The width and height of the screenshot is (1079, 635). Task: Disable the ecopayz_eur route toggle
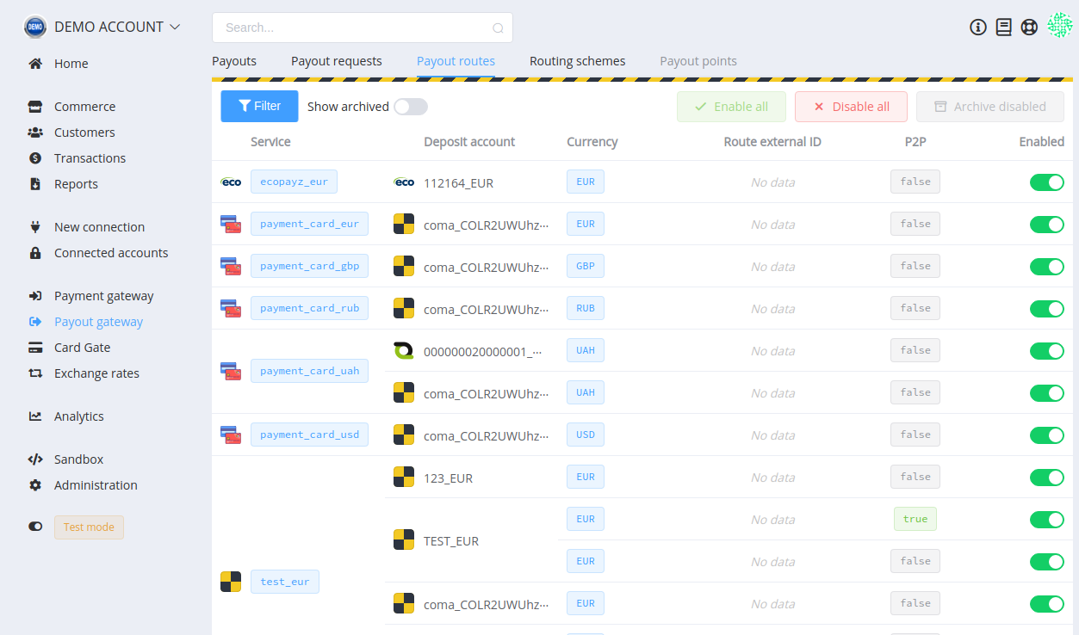point(1047,182)
